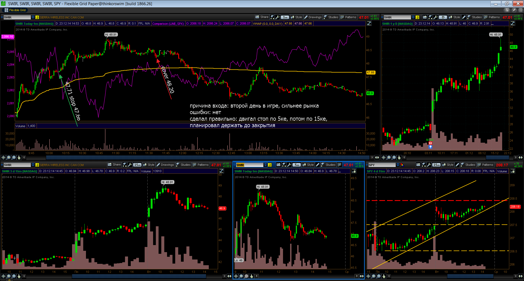This screenshot has height=281, width=524.
Task: Click Share in the 1m chart toolbar
Action: click(x=262, y=17)
